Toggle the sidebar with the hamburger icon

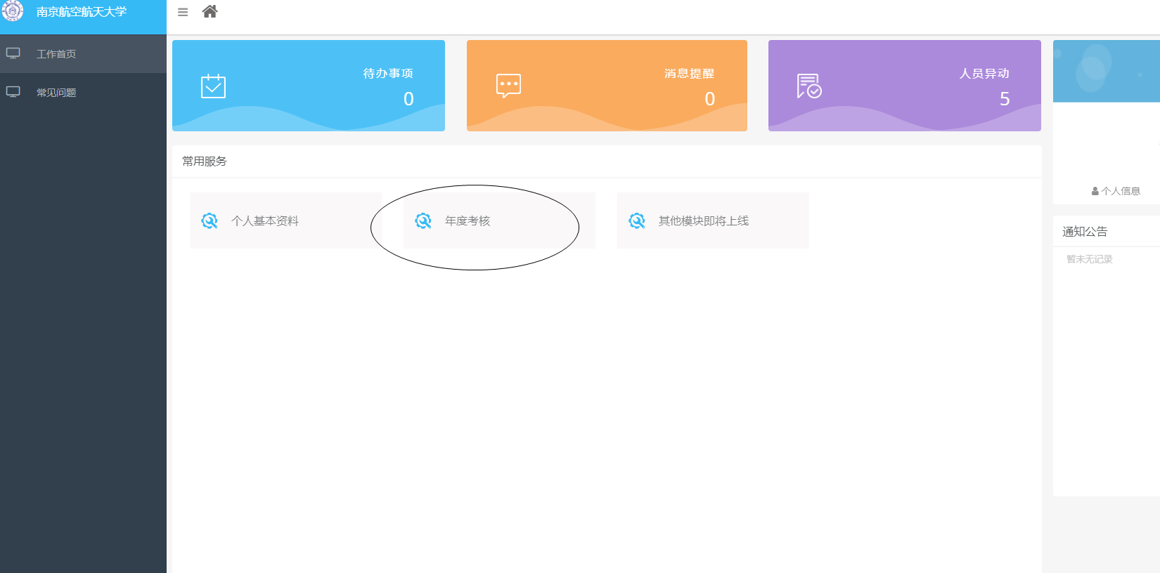click(x=183, y=13)
